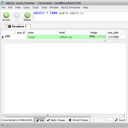
Task: Click the green Go back arrow
Action: point(6,15)
